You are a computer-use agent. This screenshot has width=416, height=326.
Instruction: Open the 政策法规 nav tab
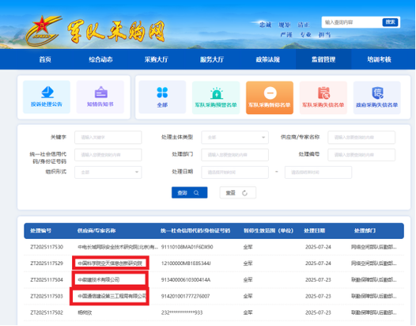tap(267, 59)
